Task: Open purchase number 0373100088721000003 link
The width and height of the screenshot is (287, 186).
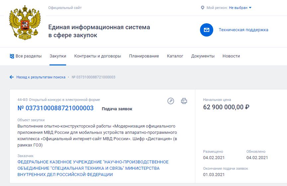Action: (x=55, y=108)
